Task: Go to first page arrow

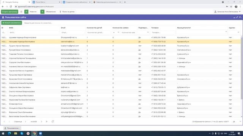Action: pyautogui.click(x=4, y=122)
